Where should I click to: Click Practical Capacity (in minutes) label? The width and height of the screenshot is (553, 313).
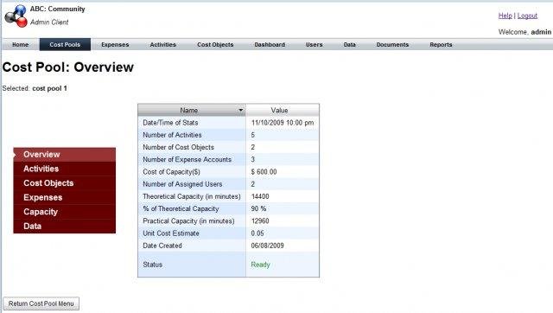point(188,221)
